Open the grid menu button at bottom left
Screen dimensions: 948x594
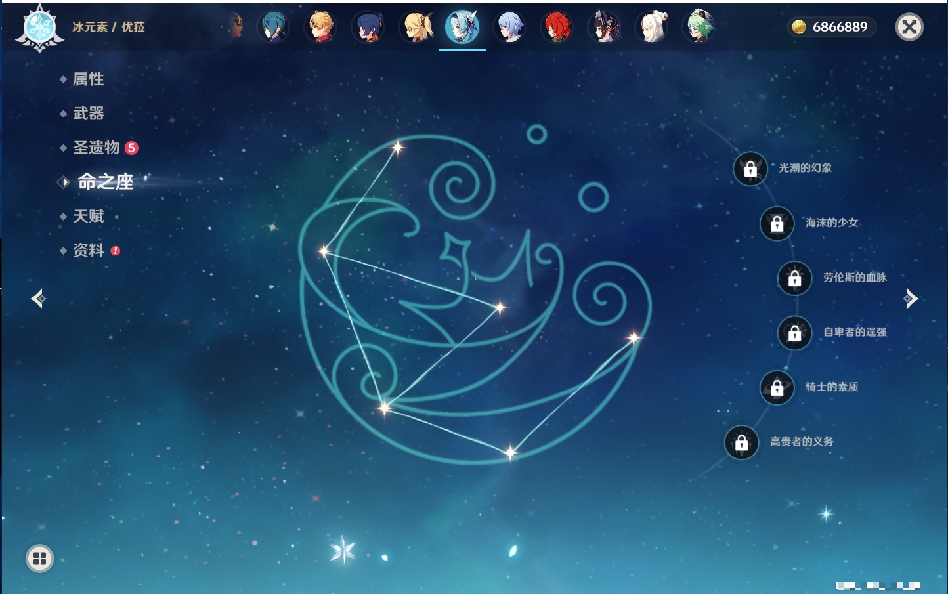point(39,559)
